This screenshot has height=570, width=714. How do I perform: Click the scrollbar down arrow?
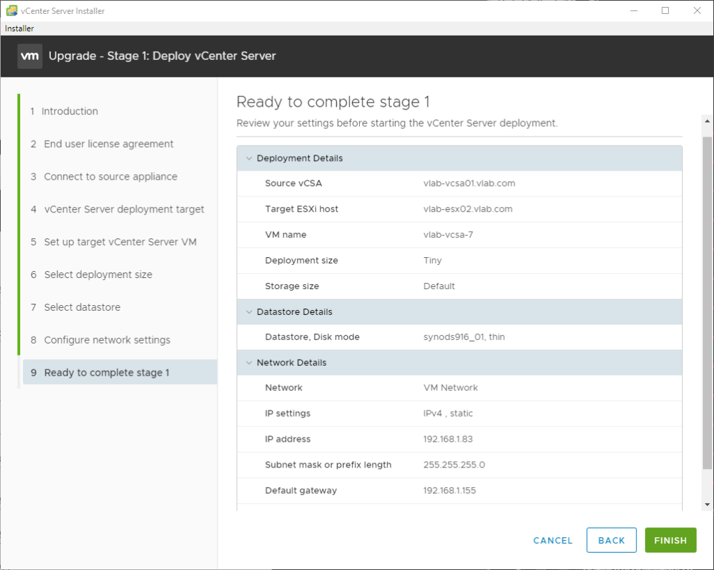707,504
